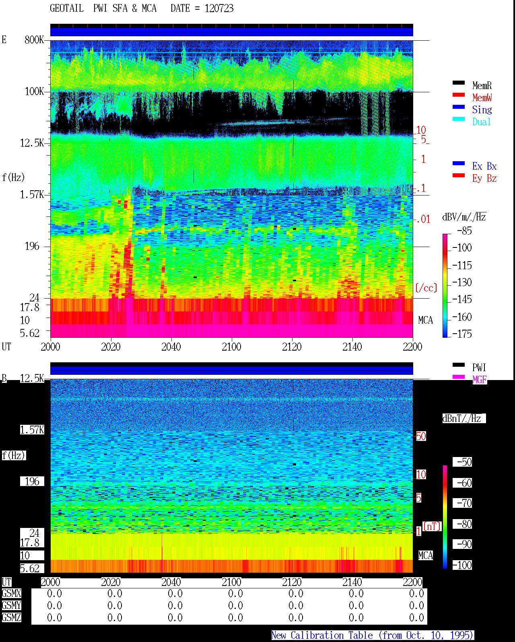Click the dBnT magnetic field color scale bar
The height and width of the screenshot is (642, 515).
[445, 517]
